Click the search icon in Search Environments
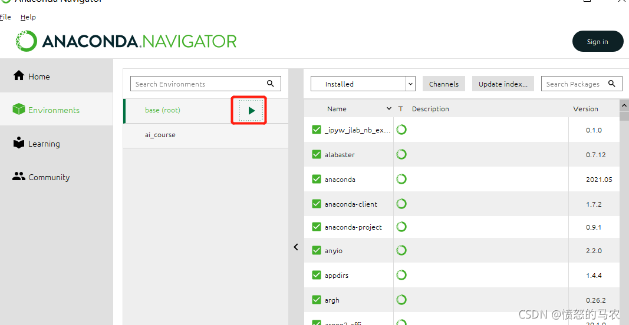This screenshot has width=629, height=325. [271, 84]
